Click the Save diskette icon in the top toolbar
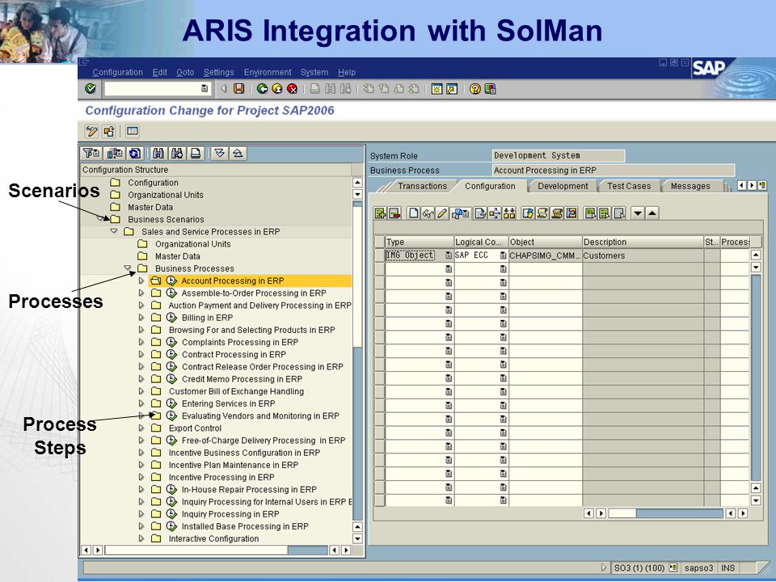Image resolution: width=776 pixels, height=582 pixels. click(239, 89)
